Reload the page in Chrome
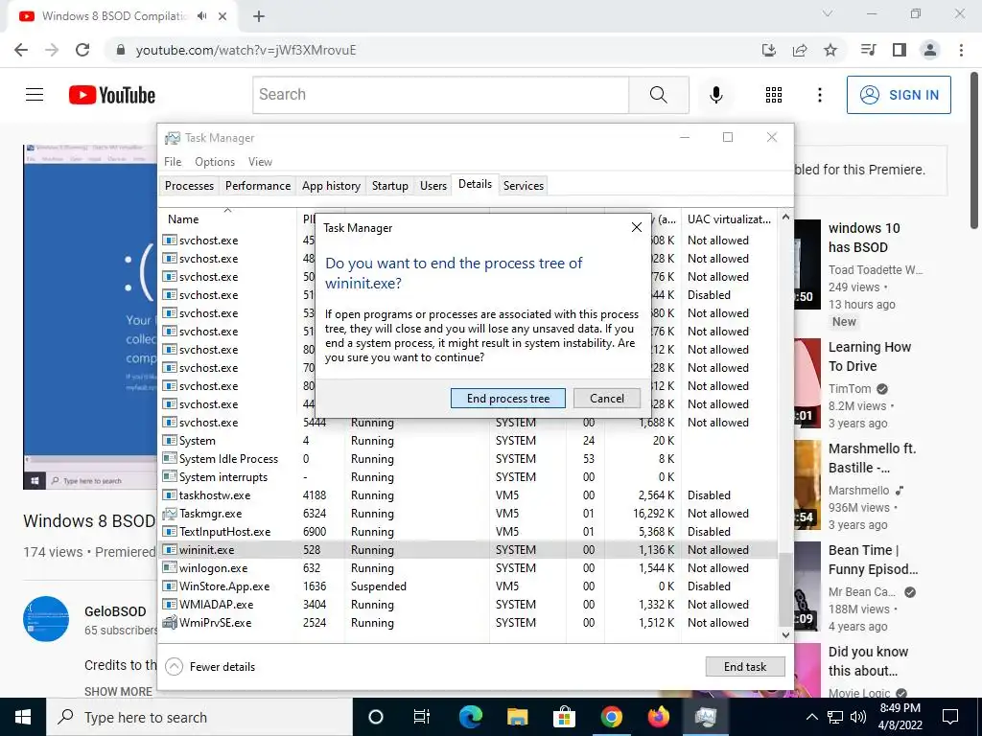The height and width of the screenshot is (736, 982). click(x=82, y=50)
